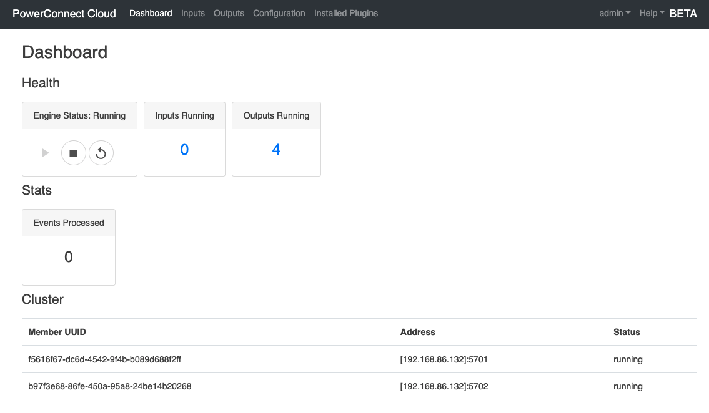This screenshot has height=413, width=709.
Task: Open the Outputs Running count 4
Action: point(276,150)
